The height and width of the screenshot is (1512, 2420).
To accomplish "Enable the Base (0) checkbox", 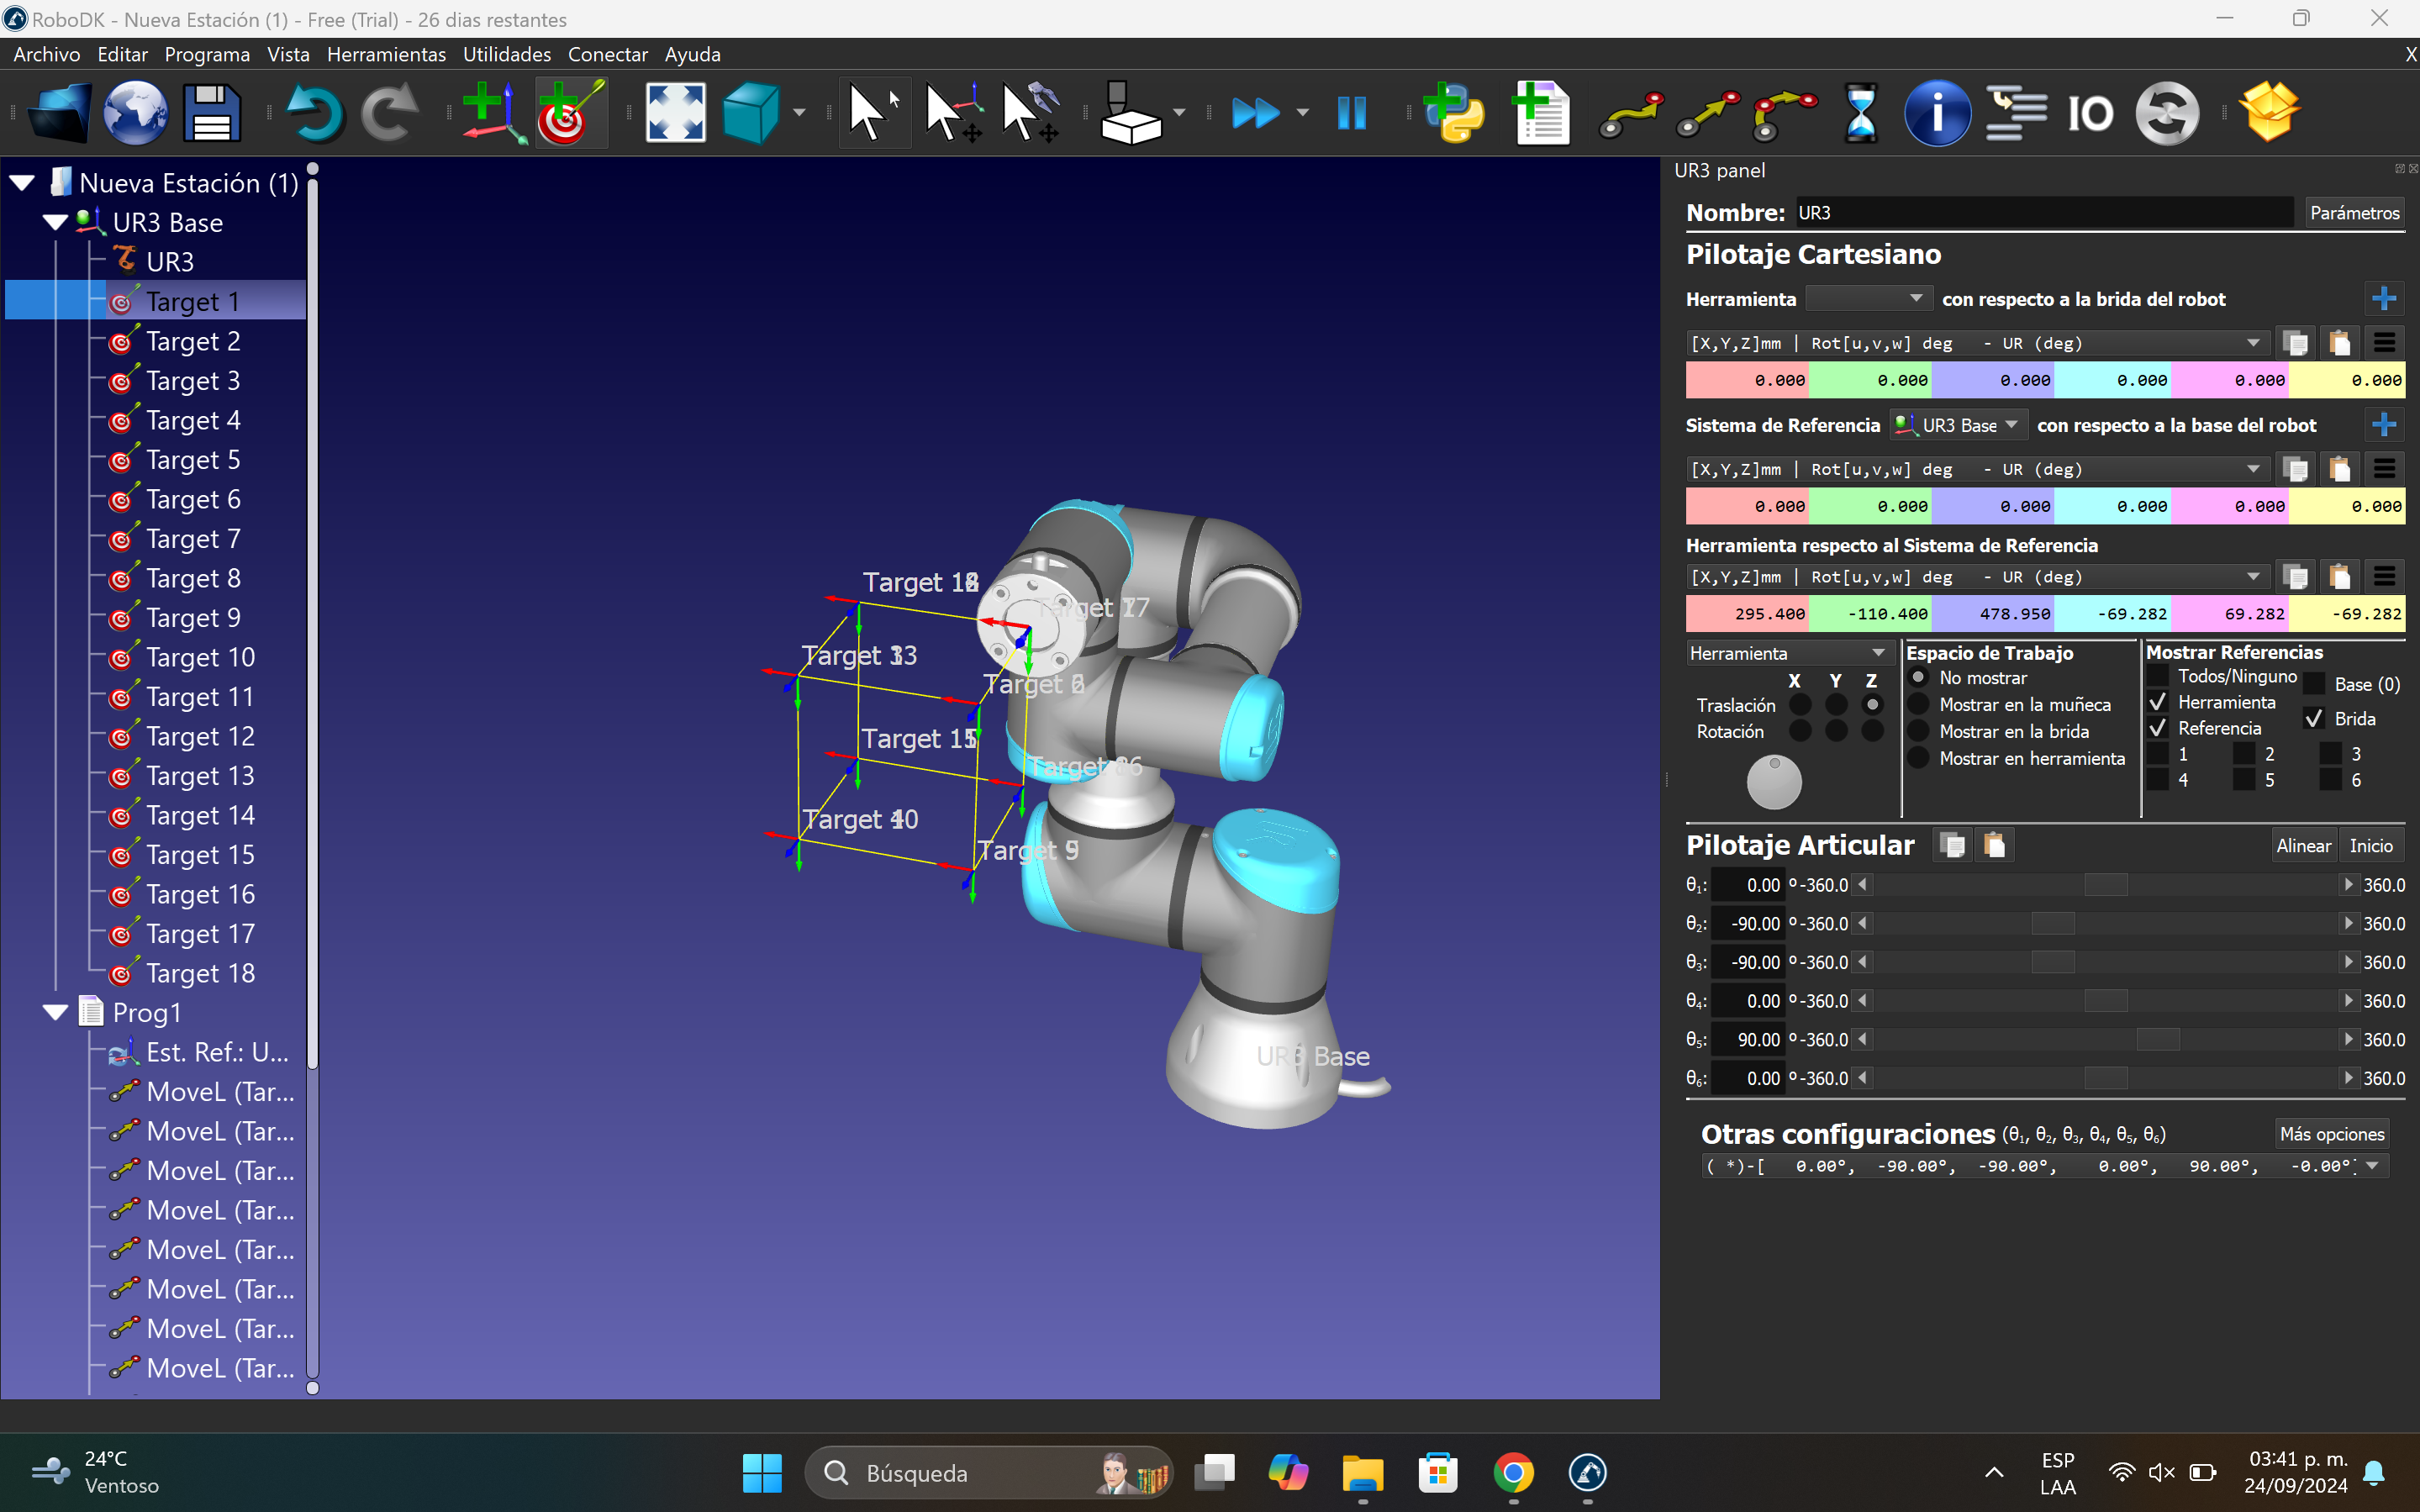I will click(2314, 684).
